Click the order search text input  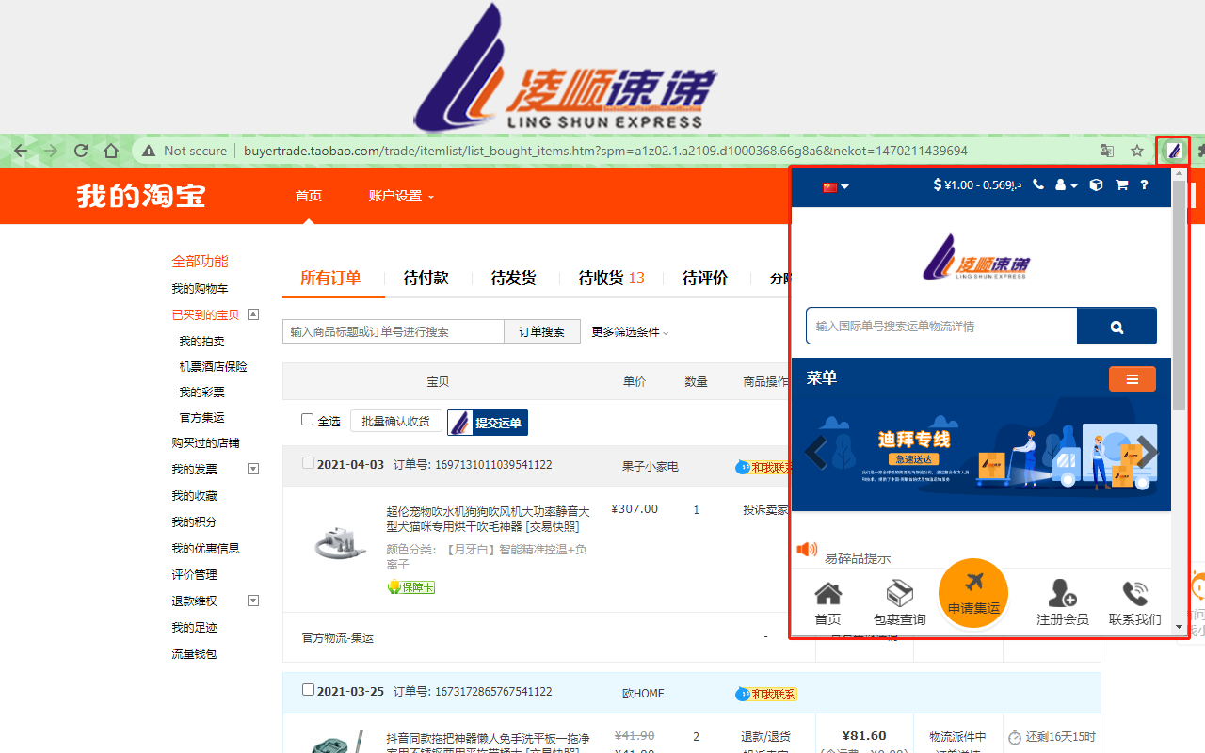(394, 331)
